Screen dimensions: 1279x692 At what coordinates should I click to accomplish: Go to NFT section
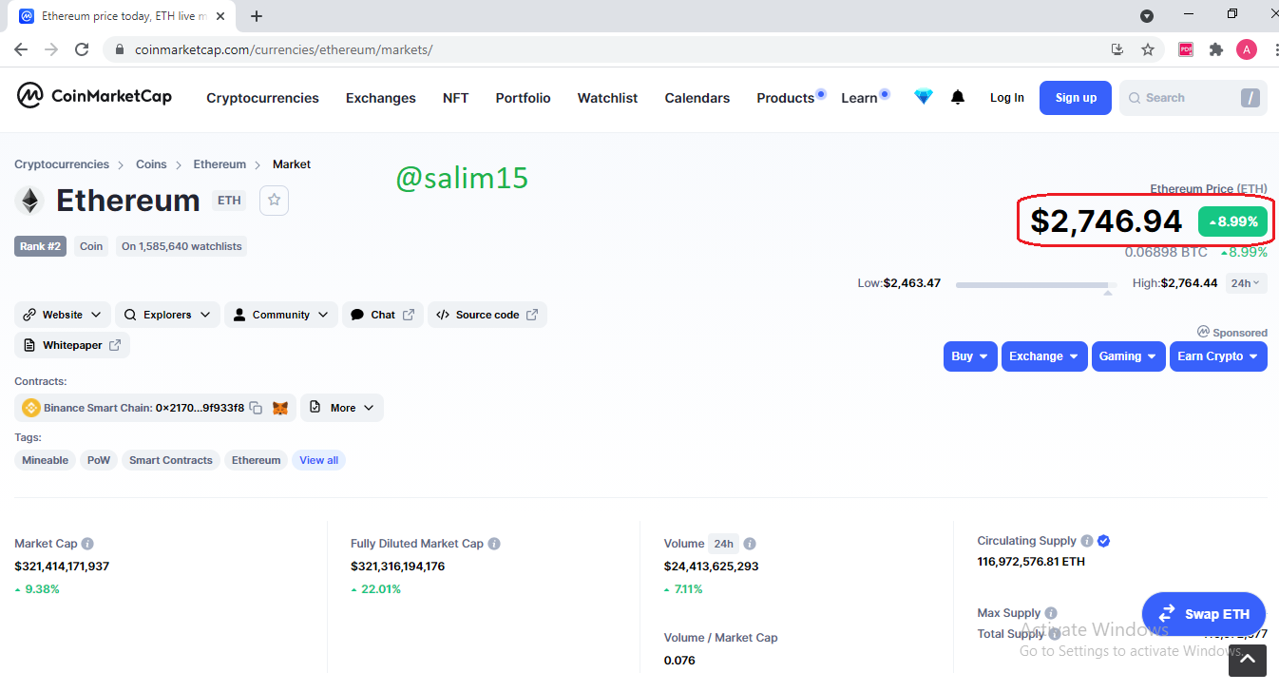click(x=456, y=98)
